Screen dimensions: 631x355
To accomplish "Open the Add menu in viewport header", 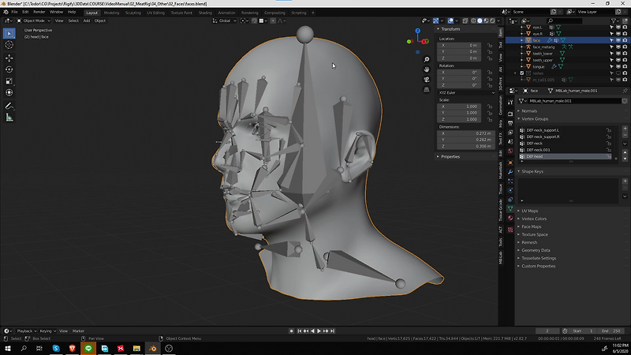I will coord(86,21).
